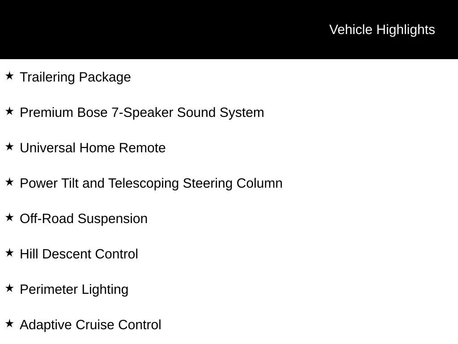Select the Trailering Package text
The width and height of the screenshot is (458, 344).
(75, 77)
